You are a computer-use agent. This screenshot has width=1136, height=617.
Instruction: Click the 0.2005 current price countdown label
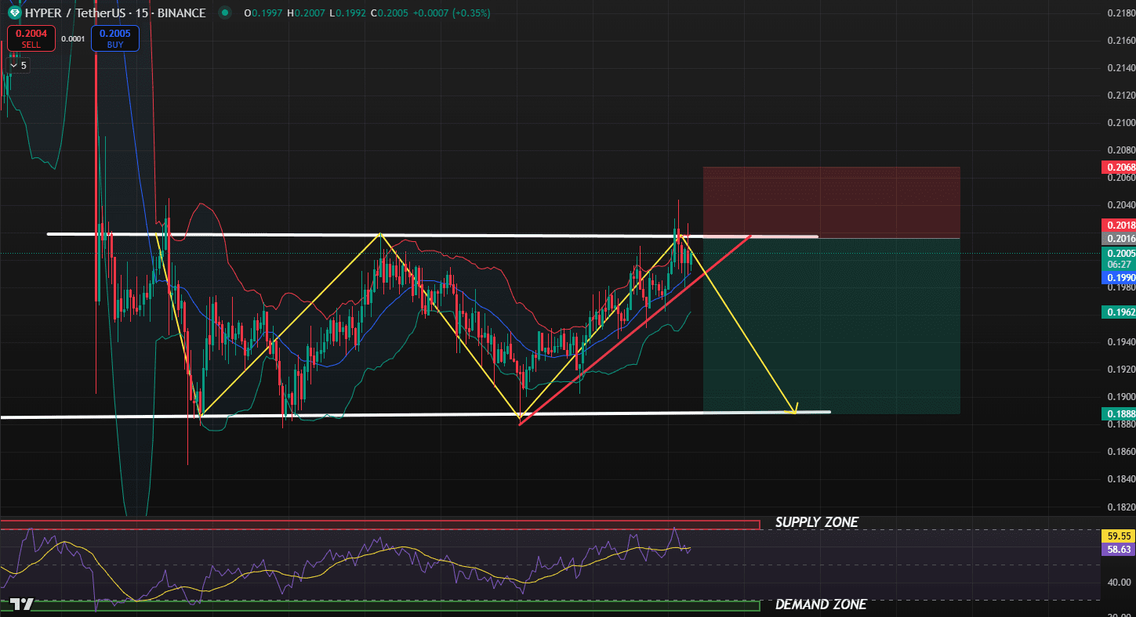pyautogui.click(x=1119, y=258)
